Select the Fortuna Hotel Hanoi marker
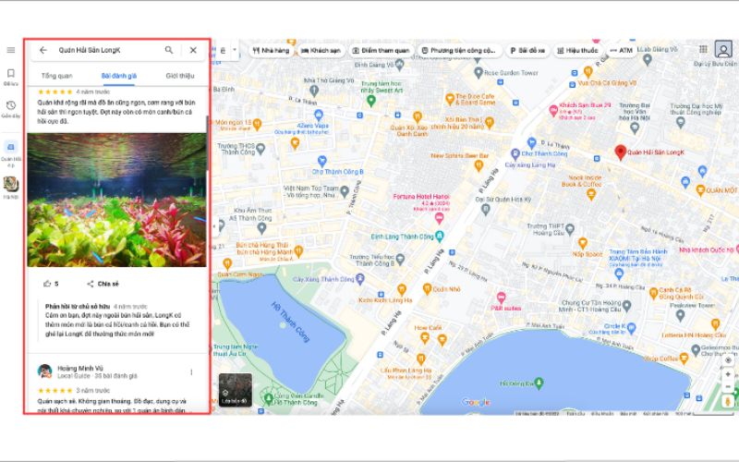739x462 pixels. [x=440, y=218]
